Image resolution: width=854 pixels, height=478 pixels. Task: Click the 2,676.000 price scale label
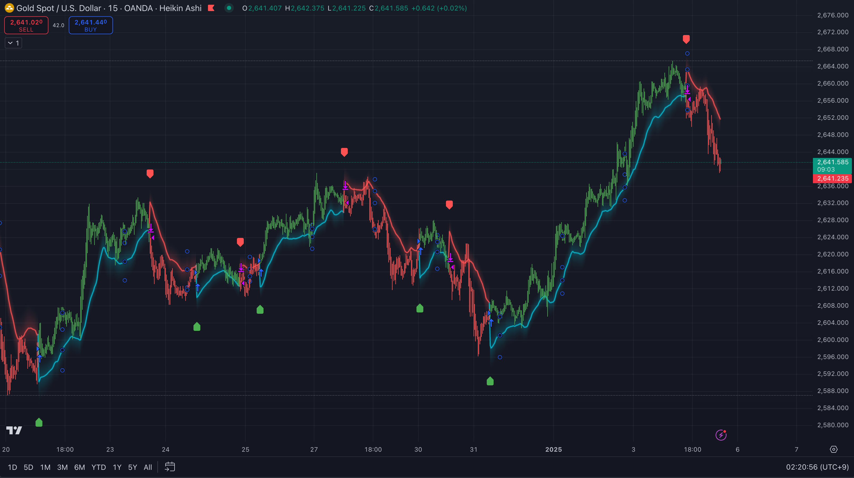pyautogui.click(x=833, y=15)
